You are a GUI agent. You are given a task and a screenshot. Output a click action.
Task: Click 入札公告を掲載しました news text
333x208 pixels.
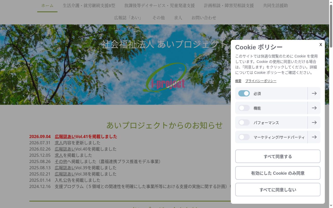(x=78, y=180)
